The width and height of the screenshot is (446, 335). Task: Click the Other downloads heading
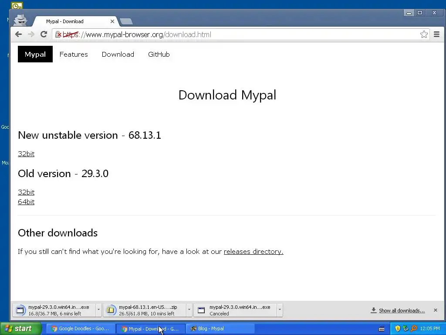click(x=58, y=233)
